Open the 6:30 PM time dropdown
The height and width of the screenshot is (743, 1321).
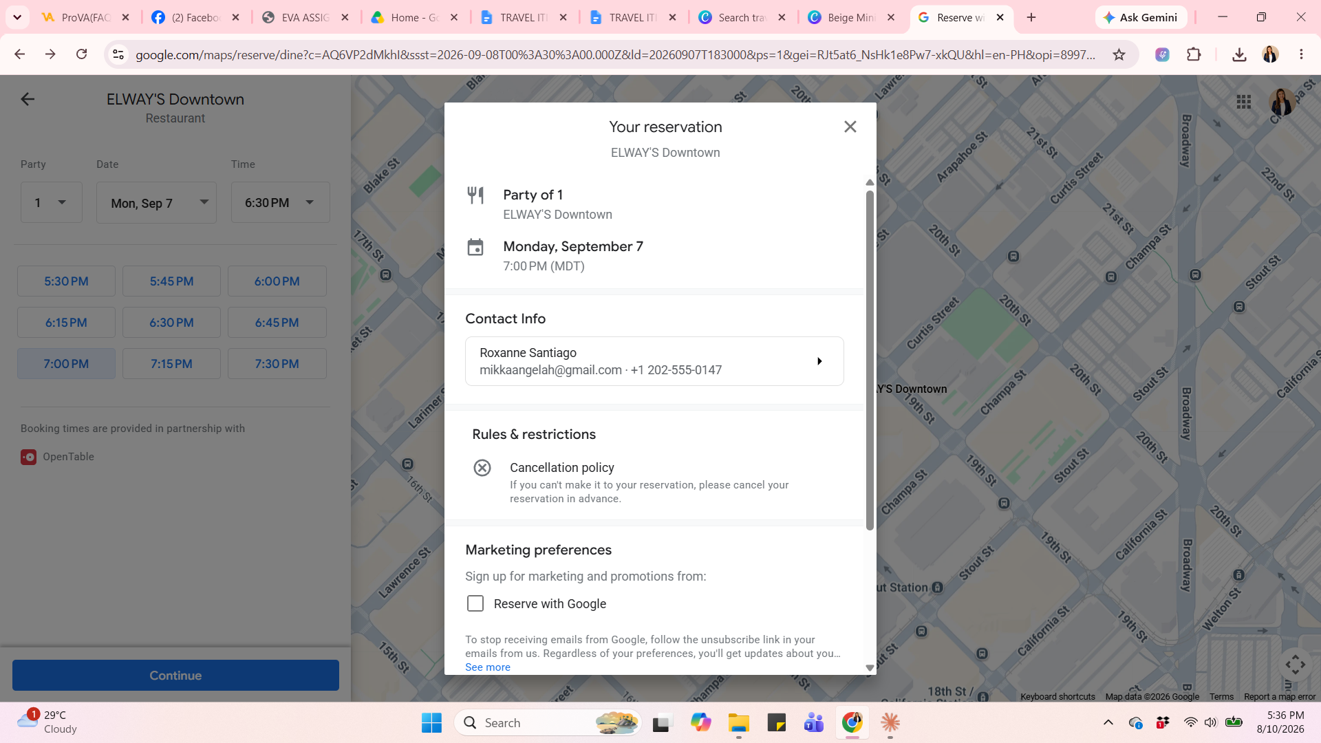coord(281,202)
